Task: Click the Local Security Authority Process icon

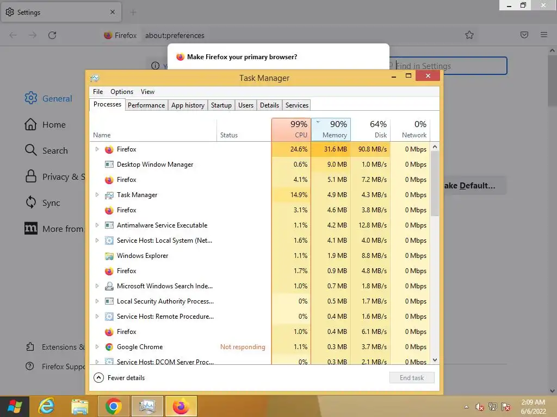Action: point(109,301)
